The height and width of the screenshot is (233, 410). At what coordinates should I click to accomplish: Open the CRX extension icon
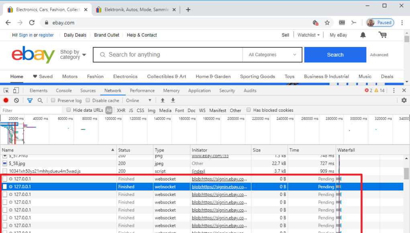tap(342, 23)
